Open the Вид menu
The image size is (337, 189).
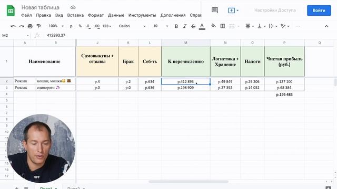click(59, 15)
